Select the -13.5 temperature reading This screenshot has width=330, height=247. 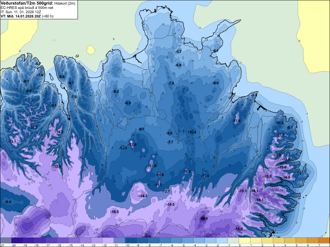tap(277, 155)
